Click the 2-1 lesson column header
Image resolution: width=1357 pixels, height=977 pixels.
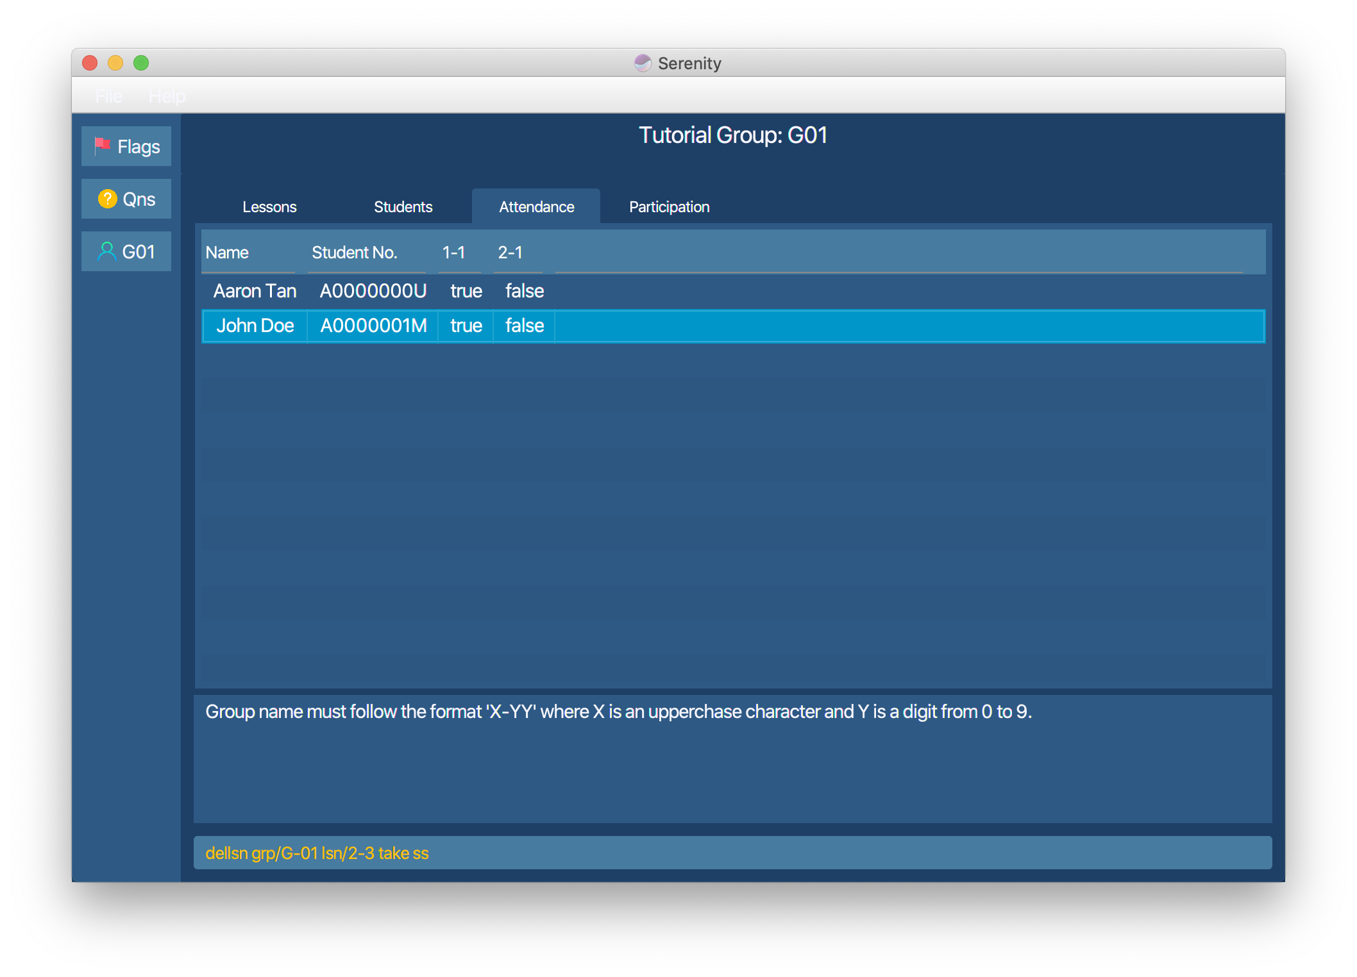coord(510,253)
